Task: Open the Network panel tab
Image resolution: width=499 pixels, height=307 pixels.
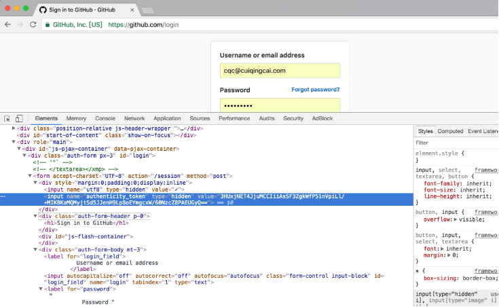Action: pyautogui.click(x=134, y=118)
